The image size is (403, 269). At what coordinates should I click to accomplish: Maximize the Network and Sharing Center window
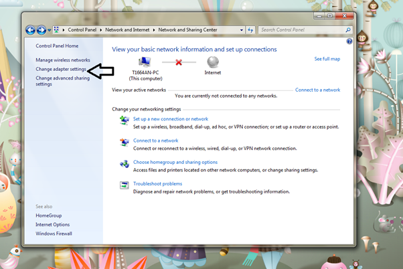point(330,16)
